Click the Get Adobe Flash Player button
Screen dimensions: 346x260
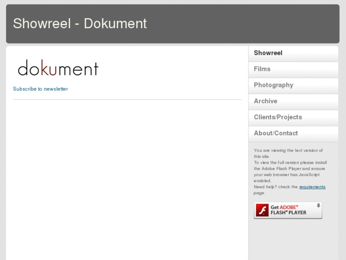(x=288, y=210)
